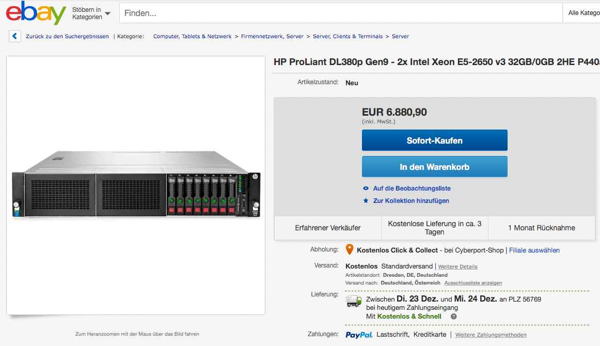Open the Stöbern in Kategorien dropdown
600x346 pixels.
click(x=91, y=13)
